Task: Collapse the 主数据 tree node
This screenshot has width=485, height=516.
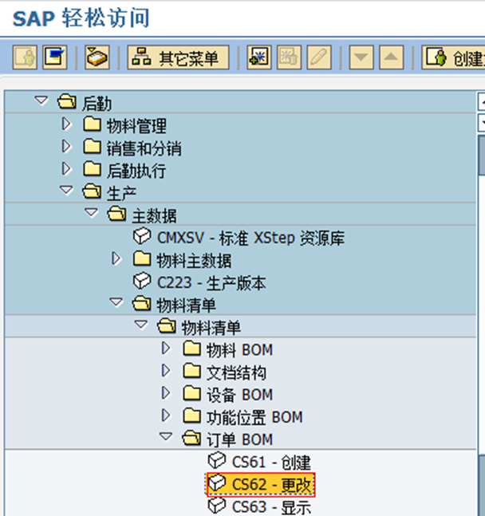Action: 92,213
